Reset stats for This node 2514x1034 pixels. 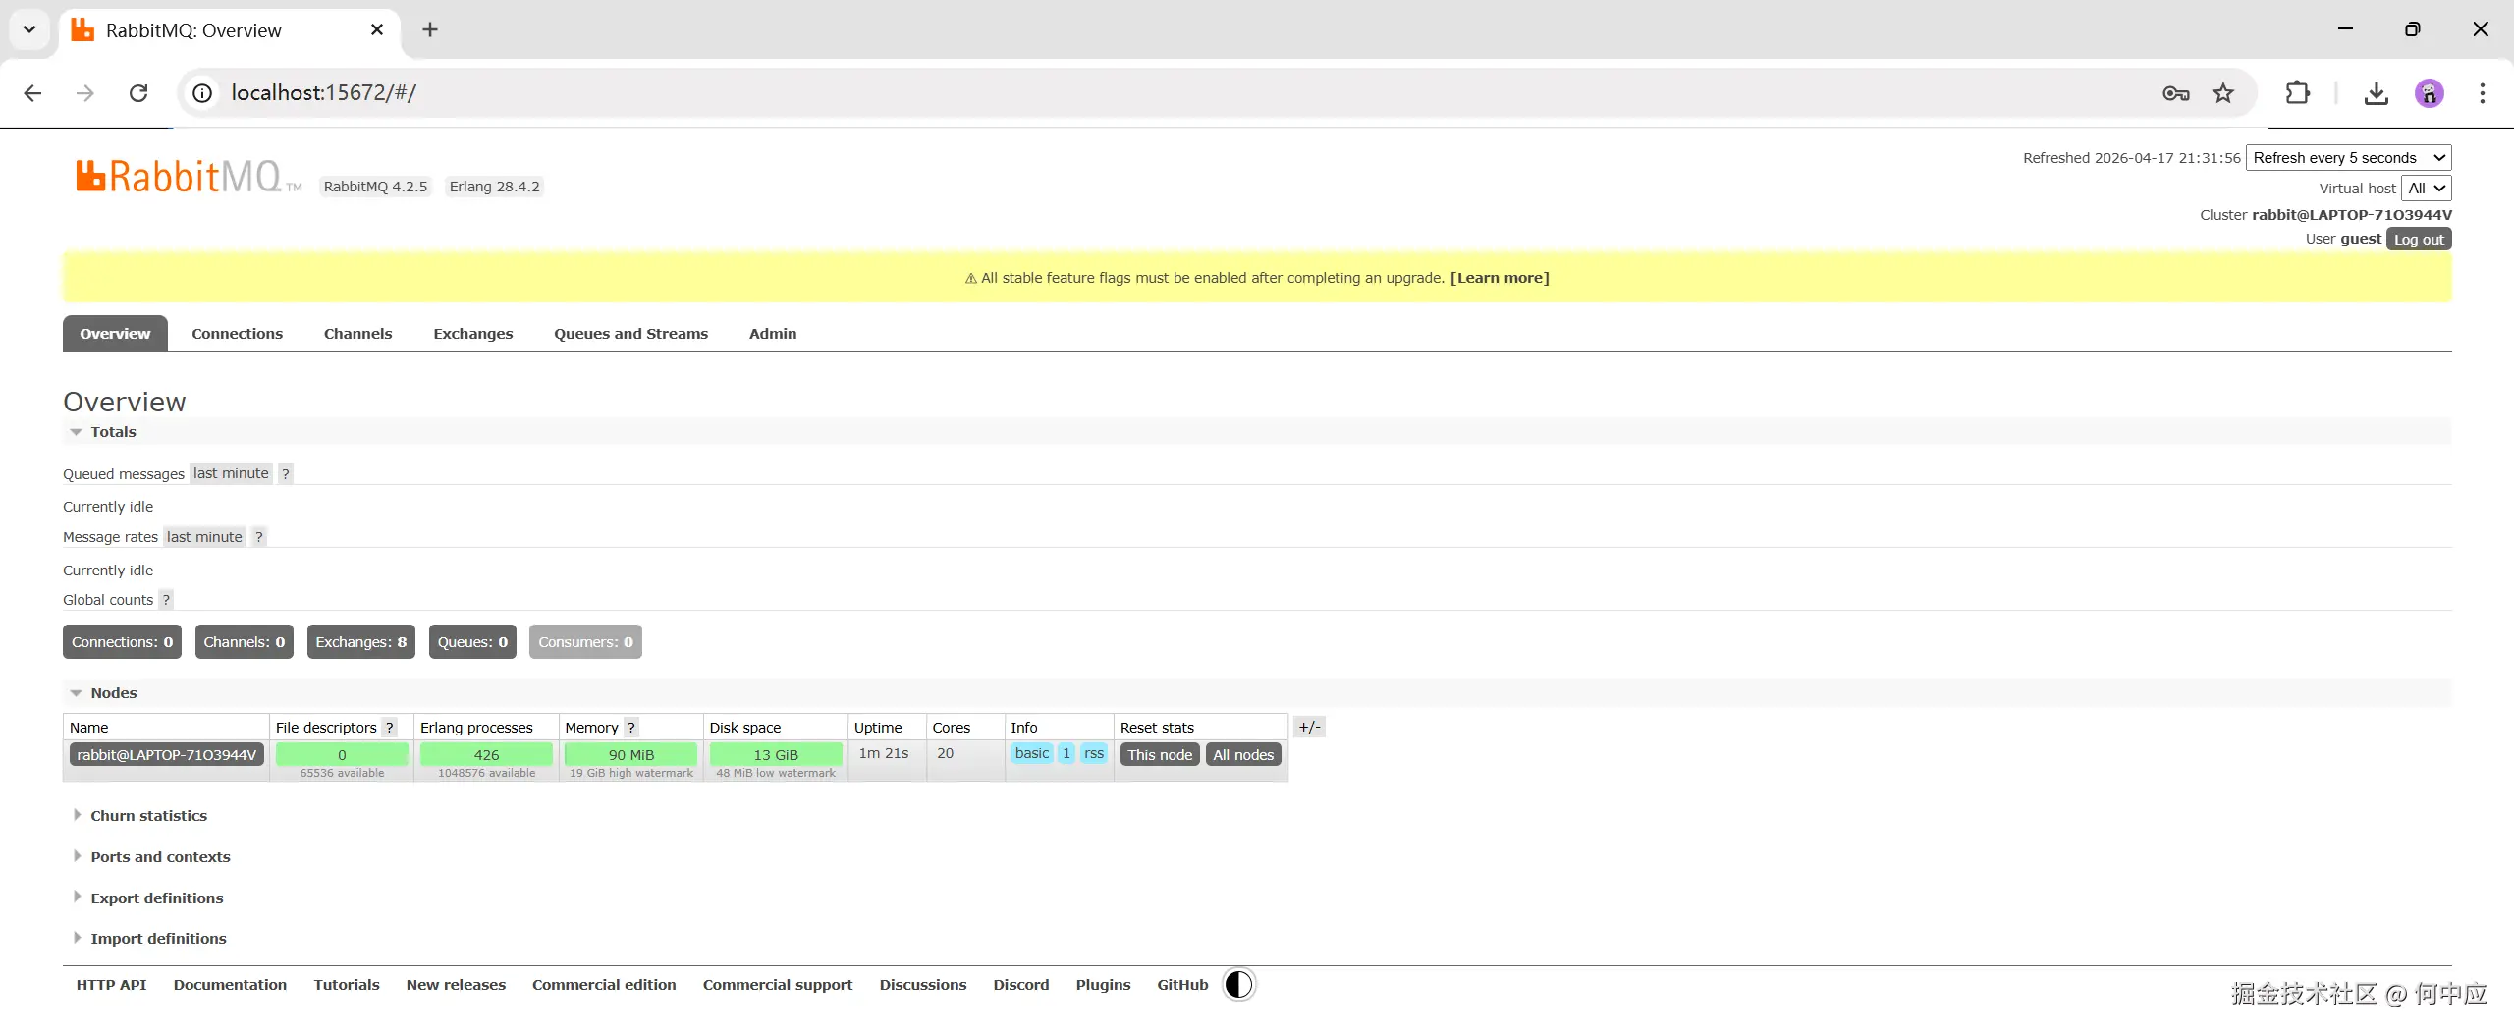(1160, 755)
